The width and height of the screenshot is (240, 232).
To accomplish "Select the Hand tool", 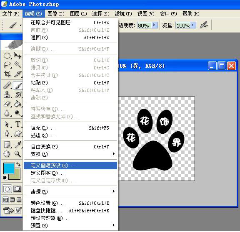I will click(7, 154).
